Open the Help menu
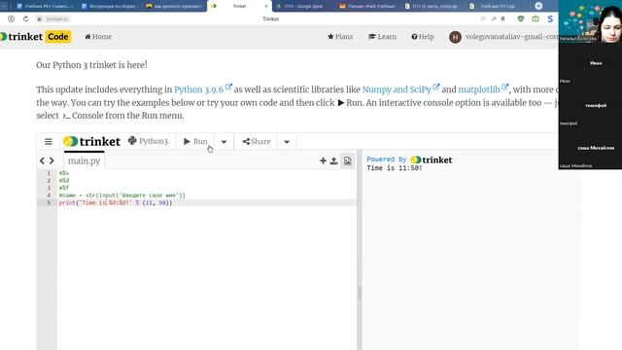Viewport: 622px width, 350px height. (423, 37)
